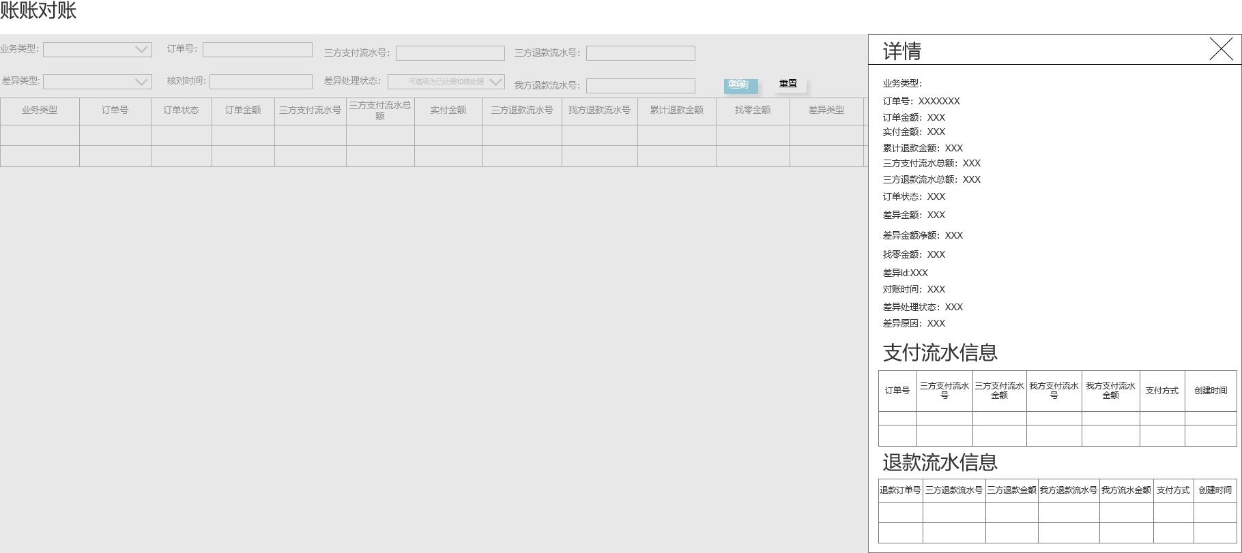Click the 业务类型 column header in main table
This screenshot has width=1242, height=553.
[x=40, y=111]
